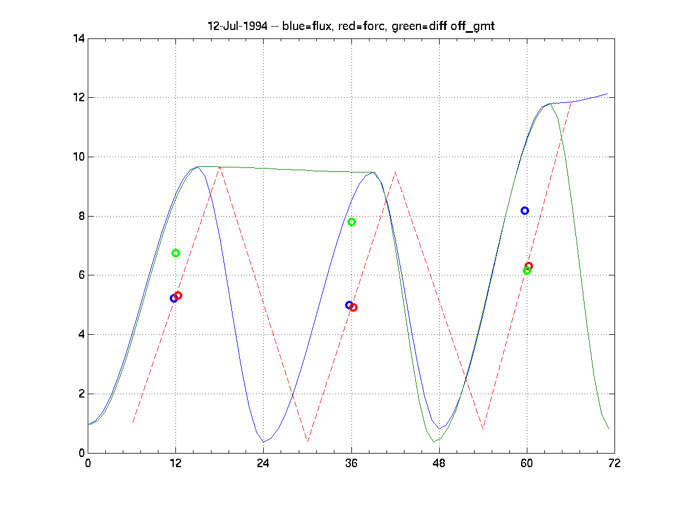Click the green circle marker near x=36
The width and height of the screenshot is (679, 509).
[x=351, y=222]
